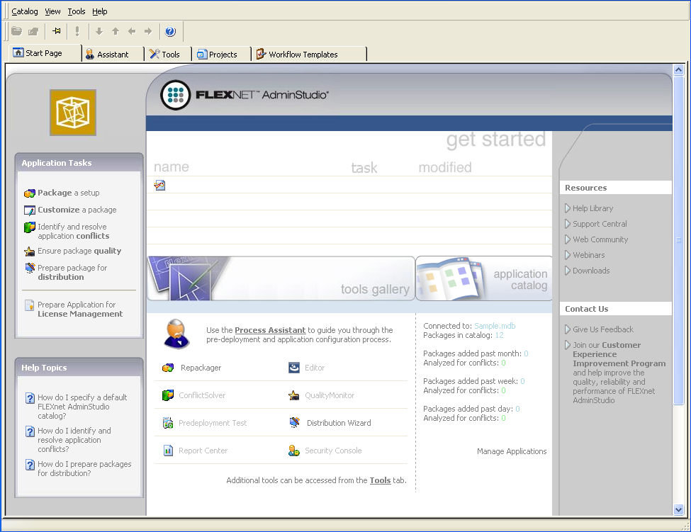The image size is (691, 532).
Task: Open the Help Library resource
Action: [594, 208]
